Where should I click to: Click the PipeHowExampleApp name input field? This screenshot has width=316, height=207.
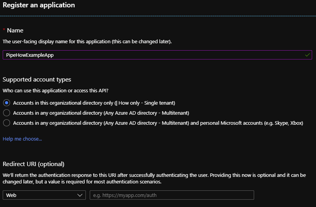pyautogui.click(x=155, y=55)
